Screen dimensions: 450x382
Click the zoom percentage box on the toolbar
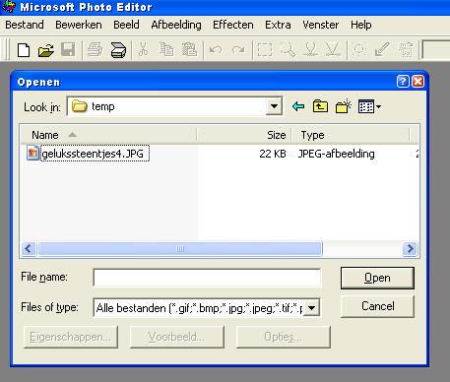point(435,50)
